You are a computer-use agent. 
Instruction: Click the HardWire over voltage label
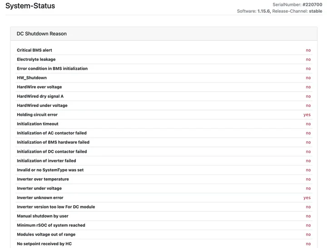tap(40, 87)
